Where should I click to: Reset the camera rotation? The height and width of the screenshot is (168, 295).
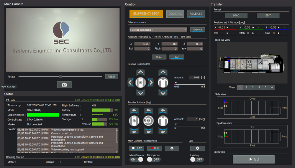coord(112,77)
